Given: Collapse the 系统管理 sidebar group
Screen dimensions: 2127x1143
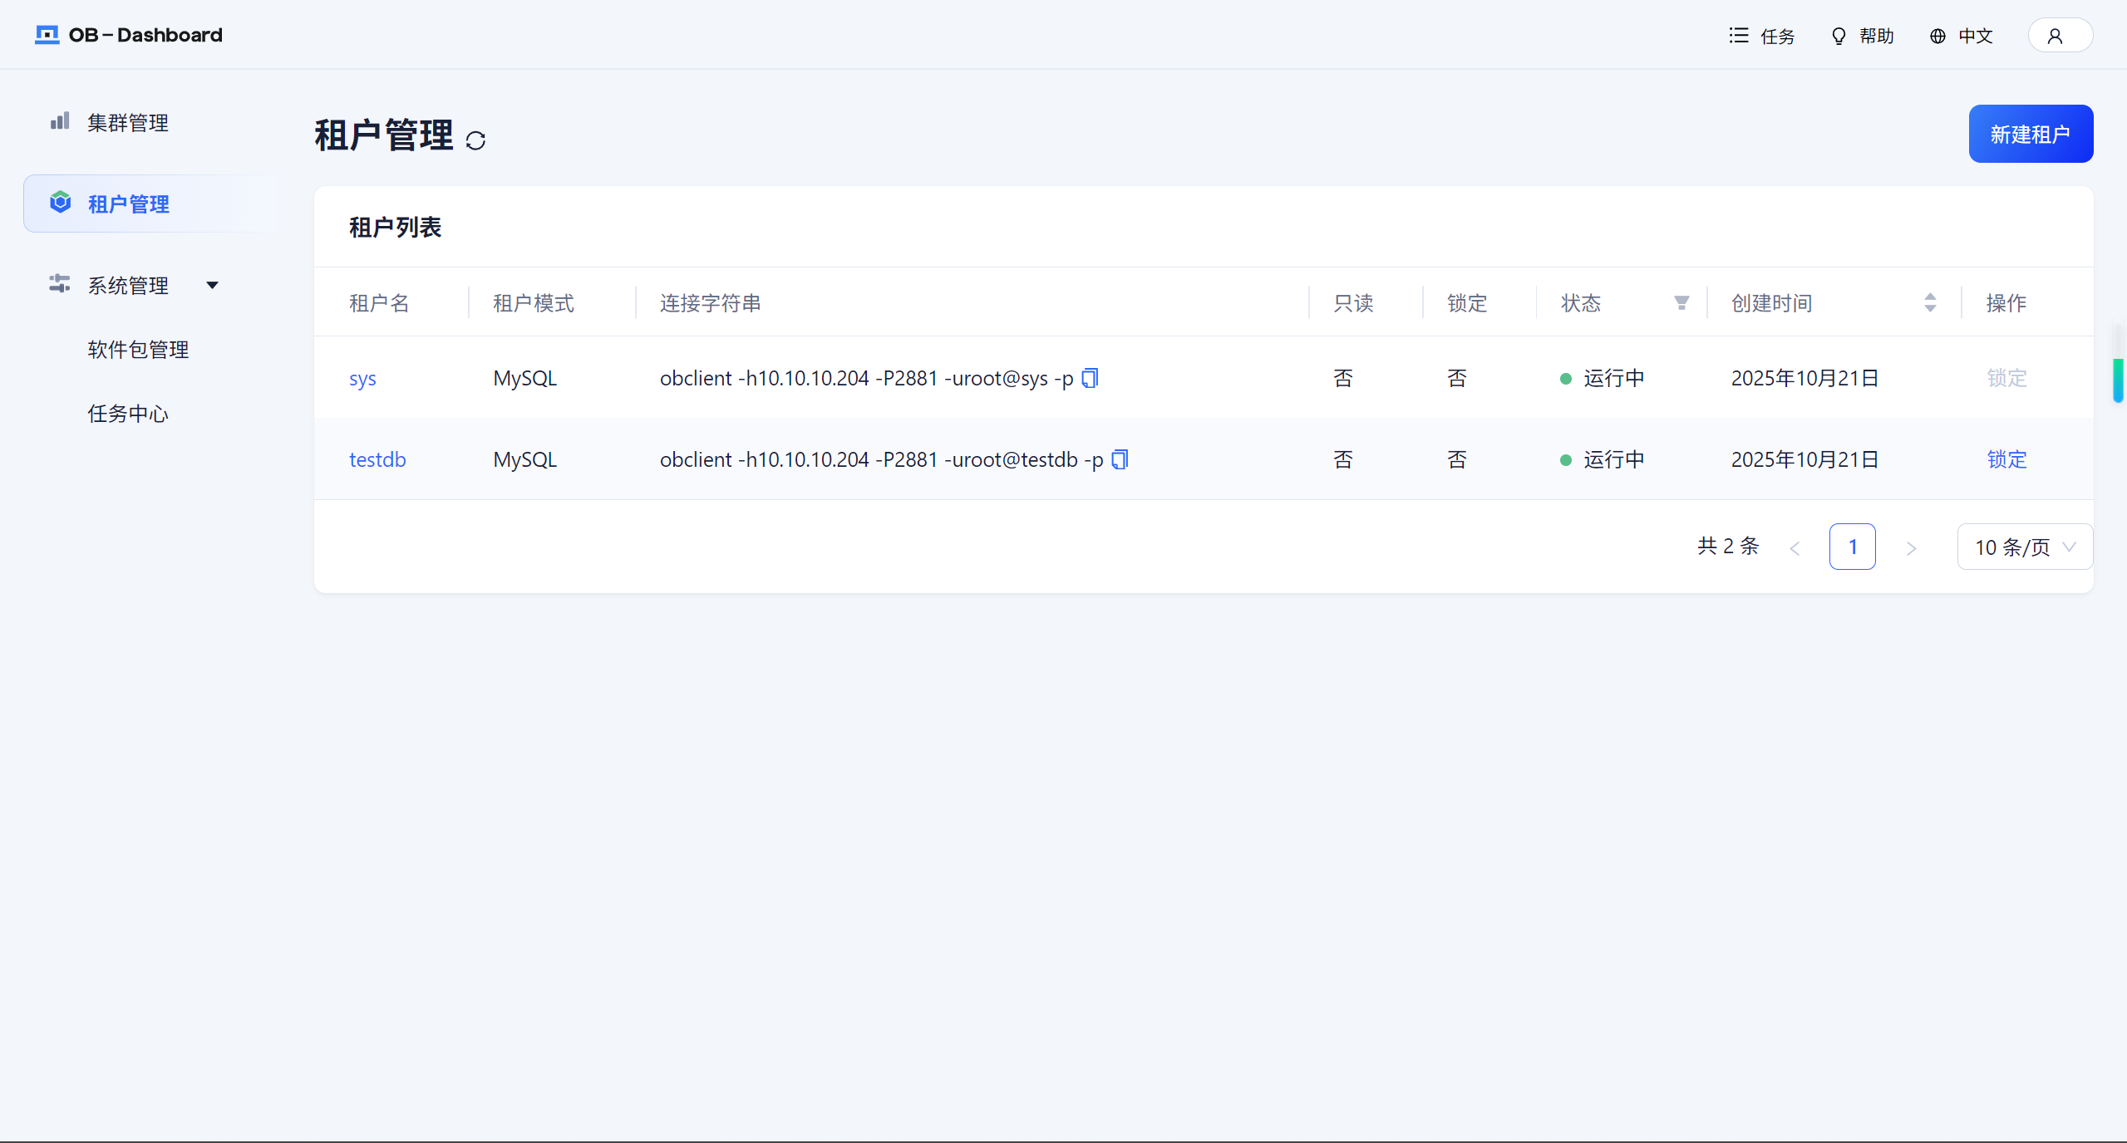Looking at the screenshot, I should point(212,285).
